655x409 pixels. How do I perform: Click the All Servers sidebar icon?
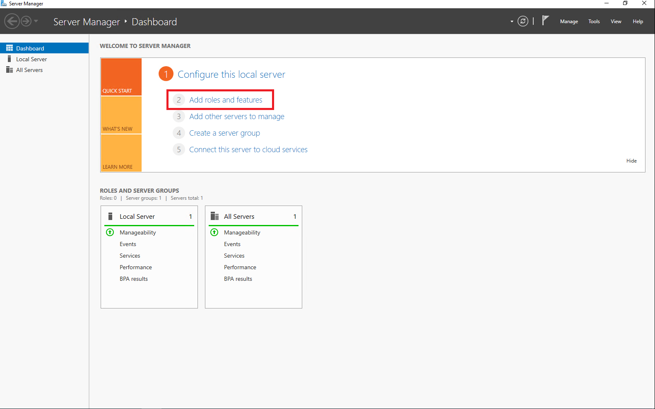click(10, 69)
